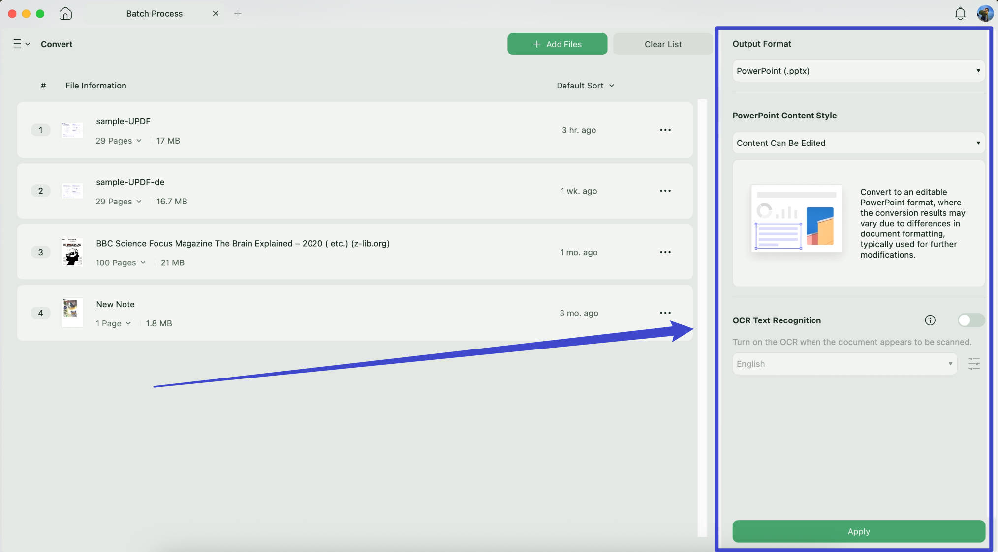This screenshot has width=998, height=552.
Task: Show OCR Text Recognition info
Action: click(930, 320)
